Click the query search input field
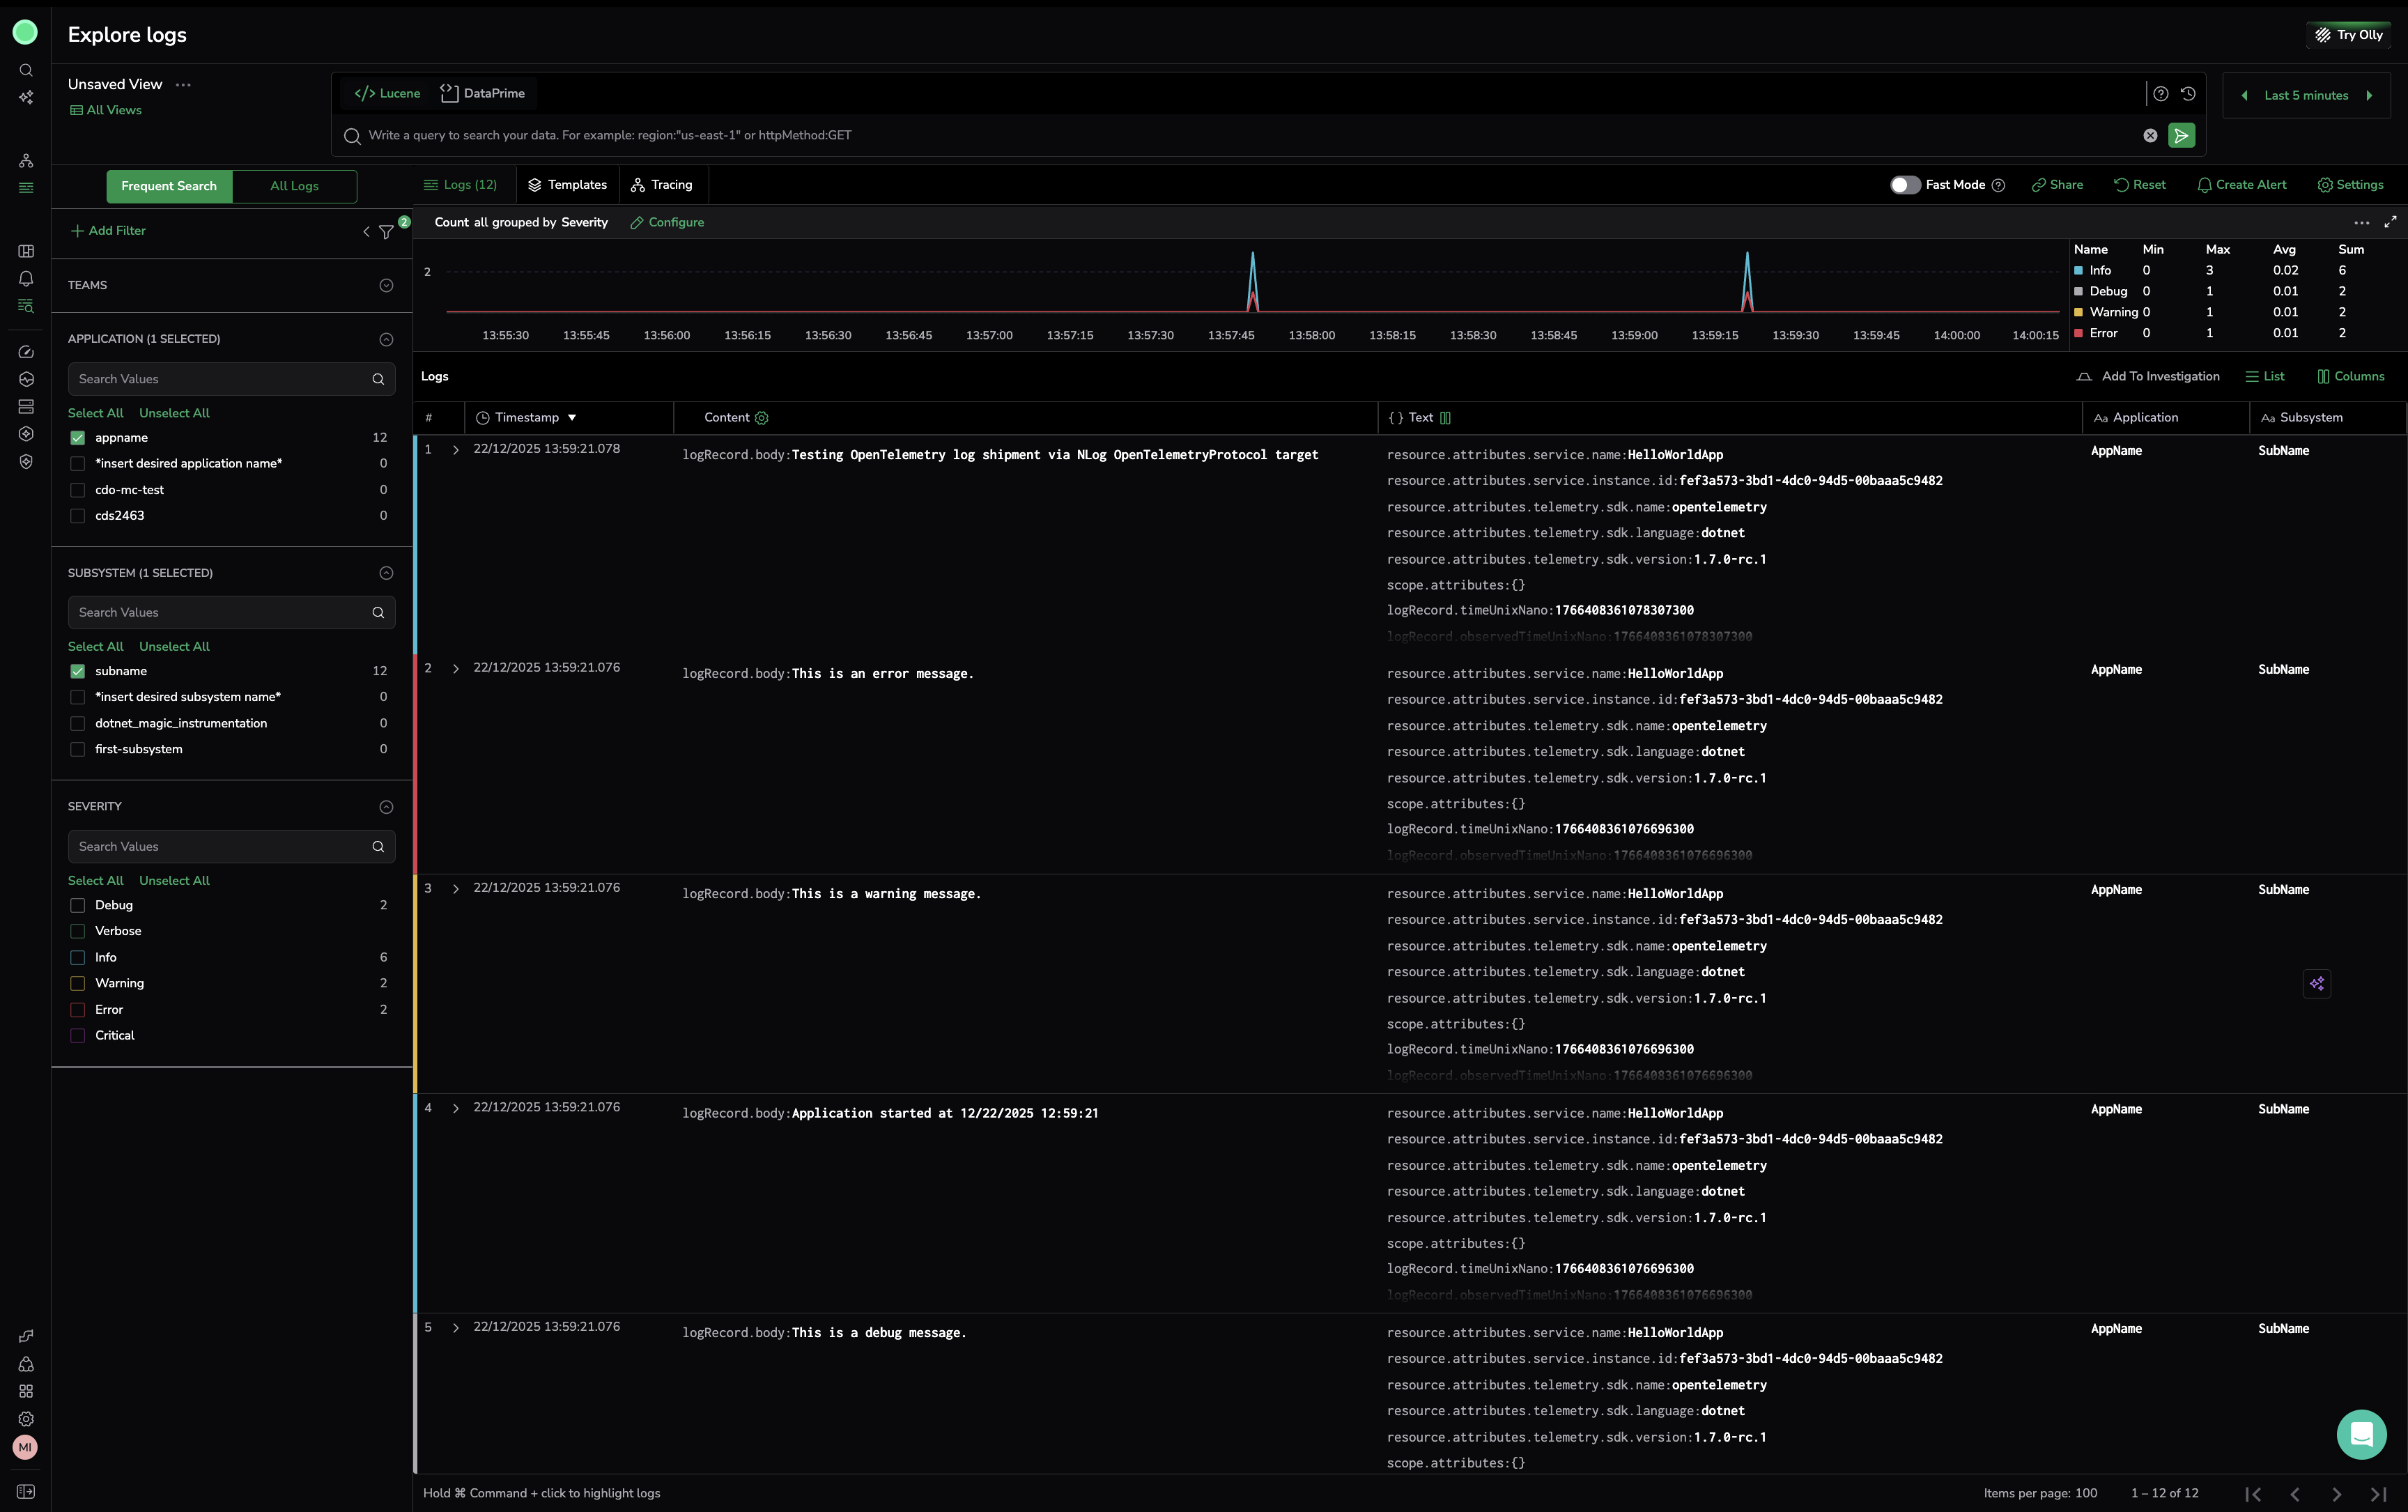Image resolution: width=2408 pixels, height=1512 pixels. pyautogui.click(x=1200, y=136)
